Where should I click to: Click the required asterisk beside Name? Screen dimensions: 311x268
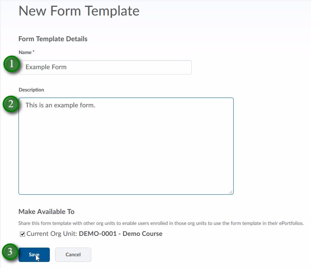pyautogui.click(x=34, y=52)
